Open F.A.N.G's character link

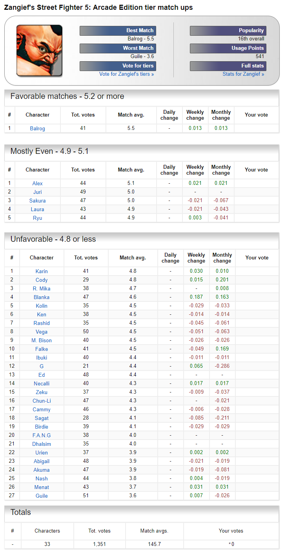tap(42, 435)
